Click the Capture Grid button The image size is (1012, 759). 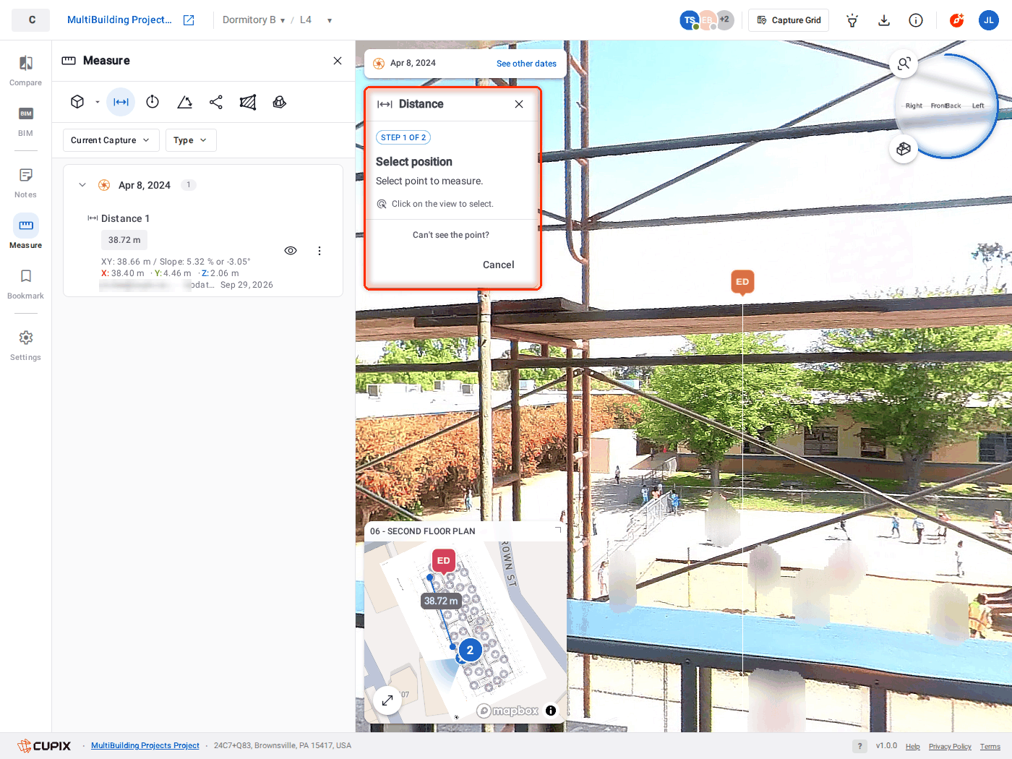click(x=789, y=20)
